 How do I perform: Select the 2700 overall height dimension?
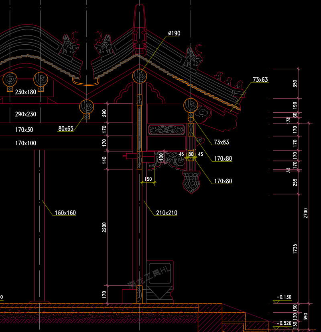[306, 213]
